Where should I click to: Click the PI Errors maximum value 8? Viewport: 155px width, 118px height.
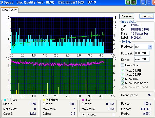point(35,109)
